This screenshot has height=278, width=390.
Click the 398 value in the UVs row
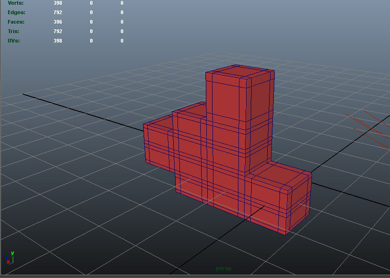(x=58, y=41)
